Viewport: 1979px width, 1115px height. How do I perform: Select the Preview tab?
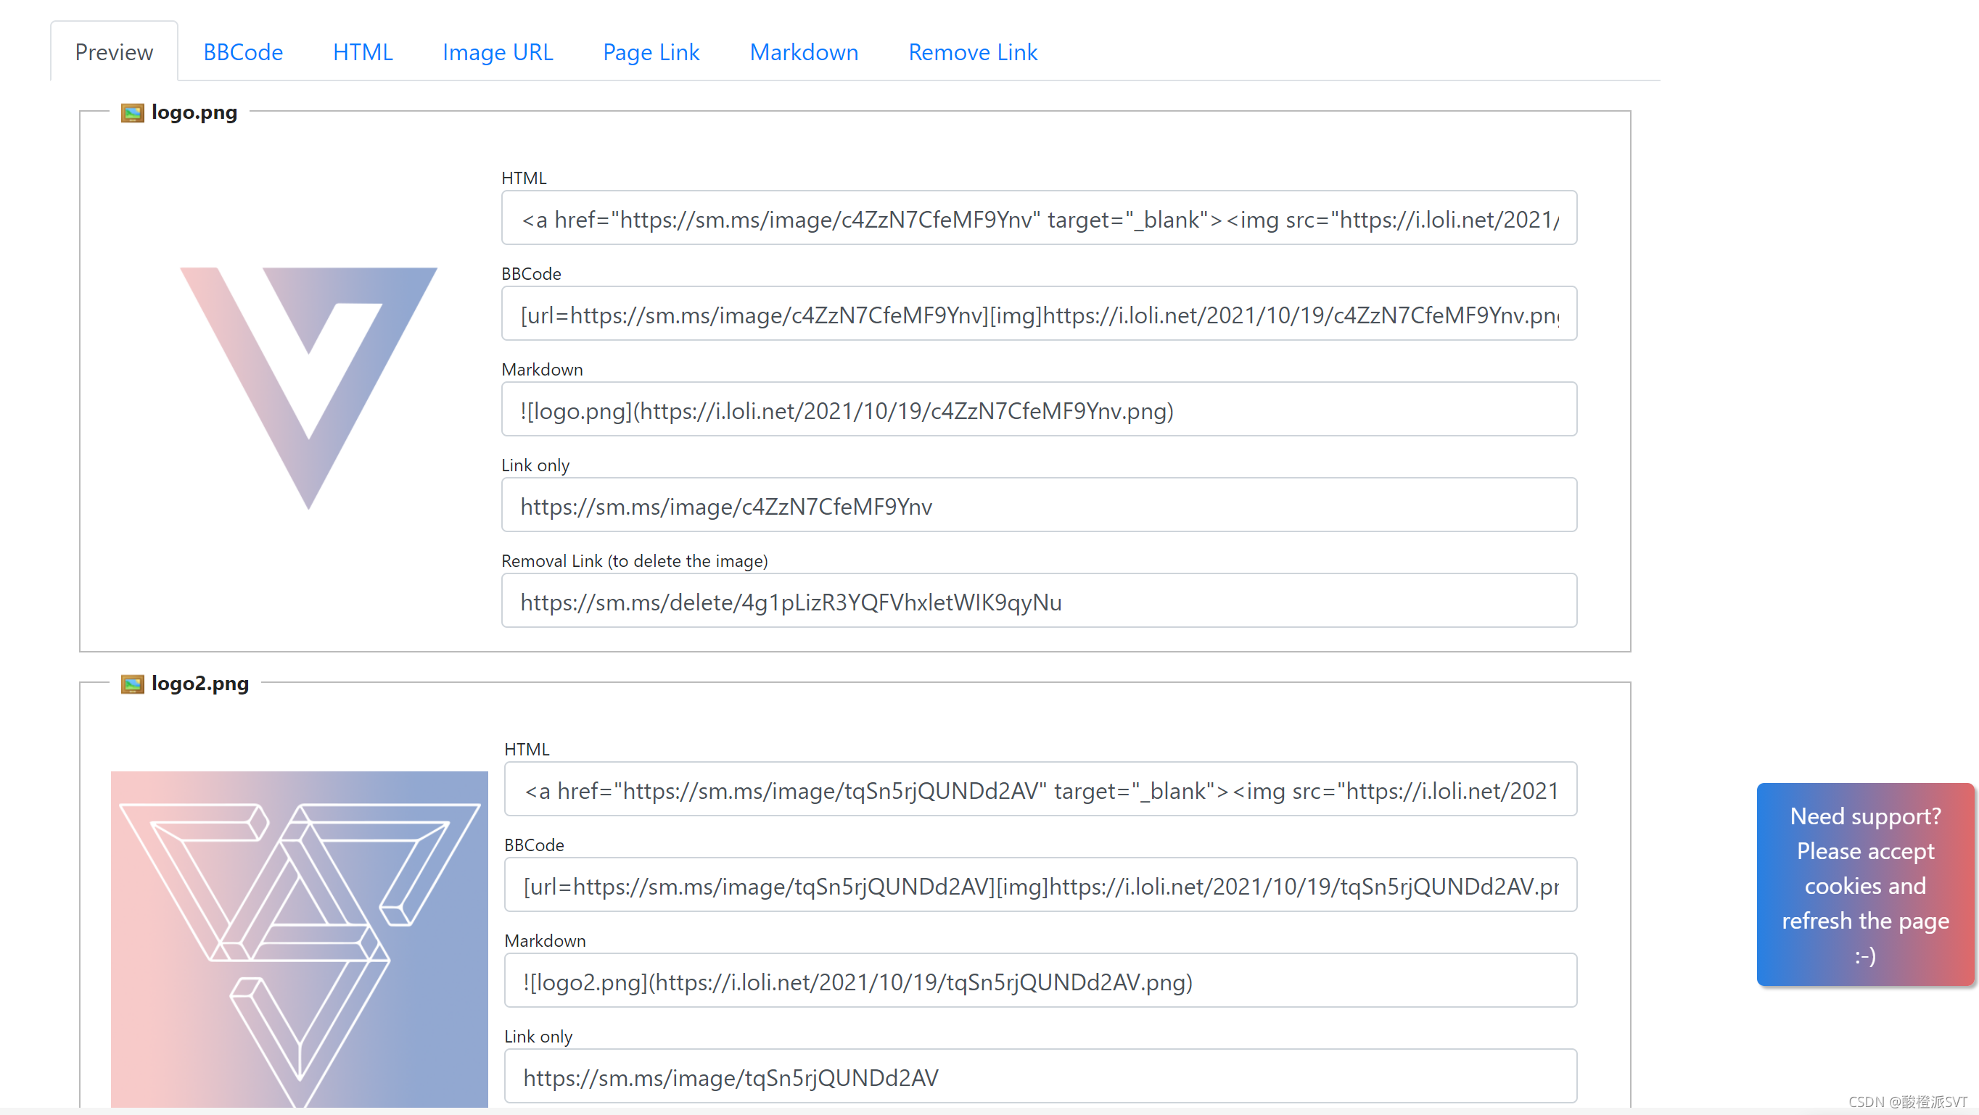tap(114, 52)
